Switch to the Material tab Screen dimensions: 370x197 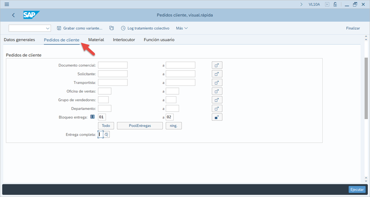click(x=96, y=40)
